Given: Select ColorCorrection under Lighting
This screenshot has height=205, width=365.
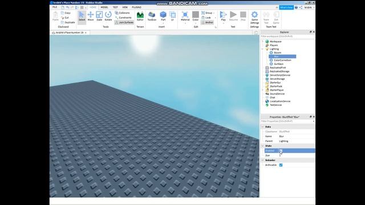Looking at the screenshot, I should coord(282,60).
